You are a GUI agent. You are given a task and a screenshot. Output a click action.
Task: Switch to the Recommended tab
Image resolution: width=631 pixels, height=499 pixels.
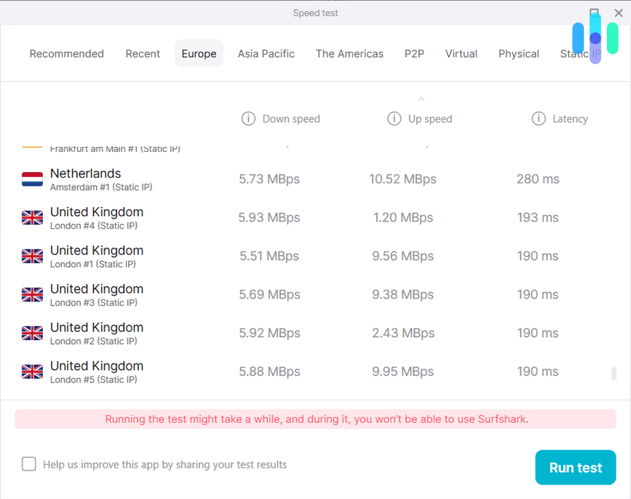pyautogui.click(x=67, y=54)
